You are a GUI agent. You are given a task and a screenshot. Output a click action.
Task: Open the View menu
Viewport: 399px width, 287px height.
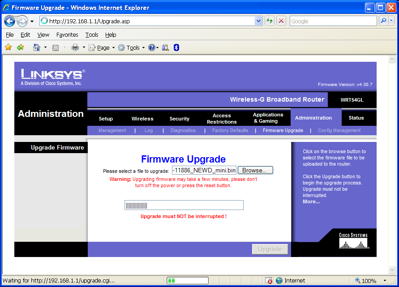[43, 34]
